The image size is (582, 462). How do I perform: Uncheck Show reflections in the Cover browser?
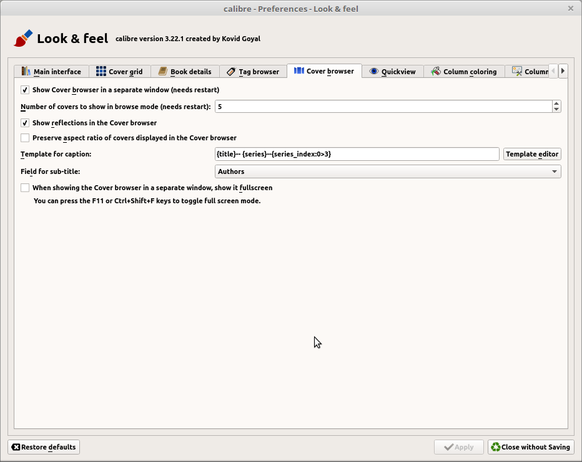click(25, 123)
